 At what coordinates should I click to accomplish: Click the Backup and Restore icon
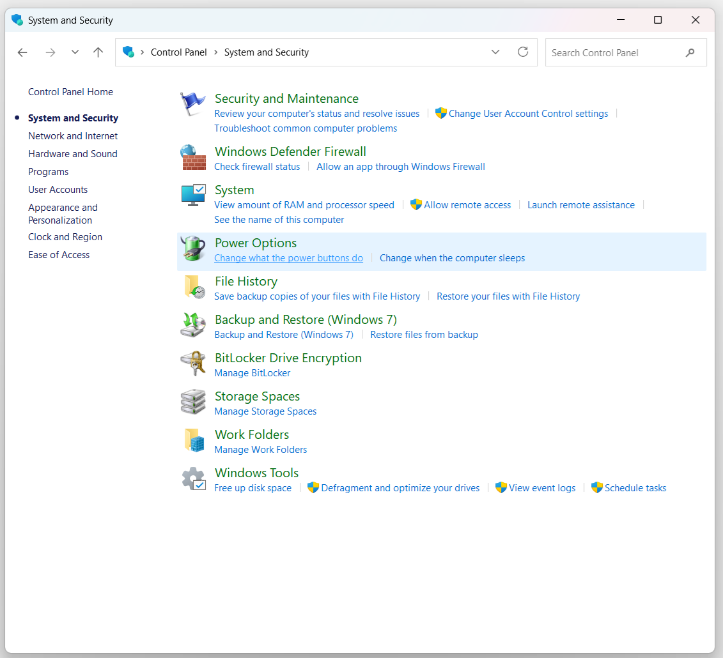193,325
